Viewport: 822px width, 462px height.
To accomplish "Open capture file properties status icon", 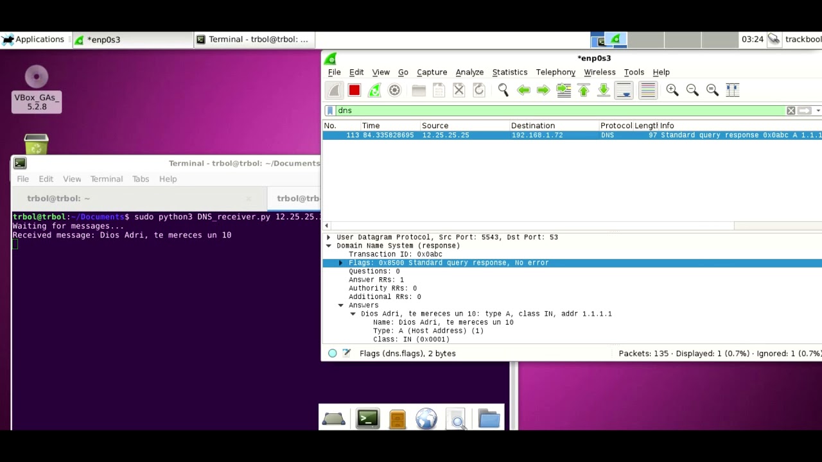I will [x=347, y=354].
